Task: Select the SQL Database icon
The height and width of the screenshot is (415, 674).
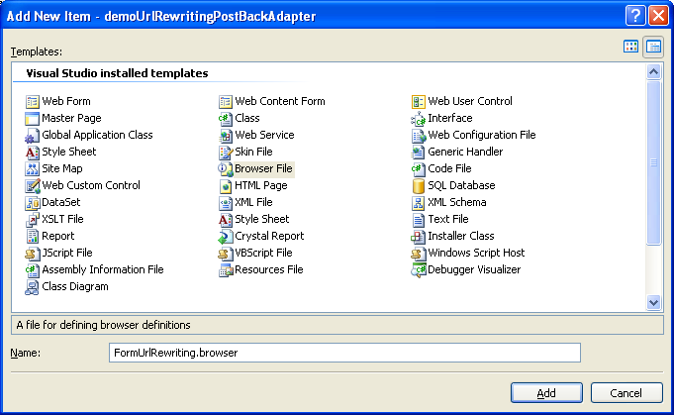Action: coord(419,185)
